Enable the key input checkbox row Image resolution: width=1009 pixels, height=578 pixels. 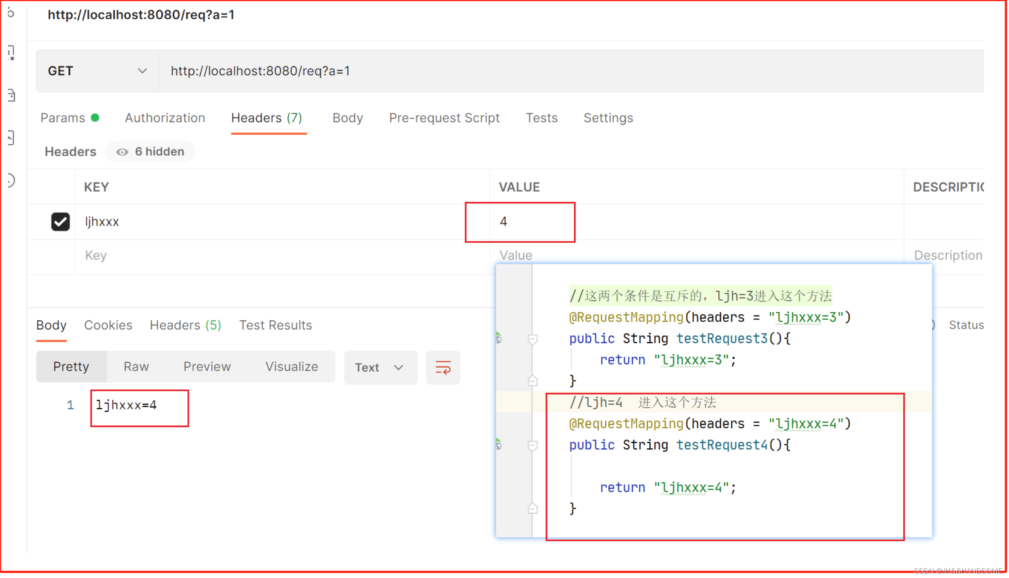coord(61,221)
